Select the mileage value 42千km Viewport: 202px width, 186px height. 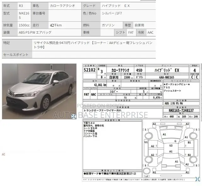coord(56,25)
